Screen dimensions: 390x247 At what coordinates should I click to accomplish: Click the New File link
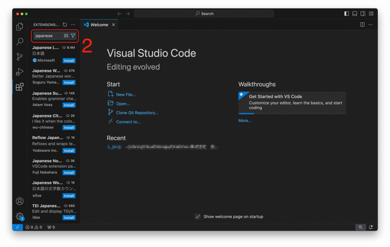click(x=126, y=95)
